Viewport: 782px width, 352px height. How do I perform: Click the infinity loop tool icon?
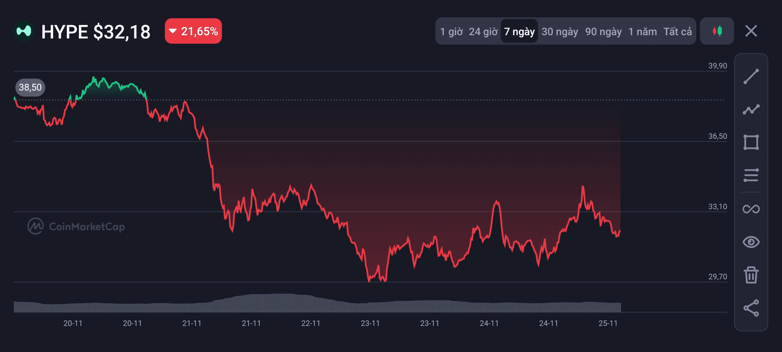tap(751, 209)
